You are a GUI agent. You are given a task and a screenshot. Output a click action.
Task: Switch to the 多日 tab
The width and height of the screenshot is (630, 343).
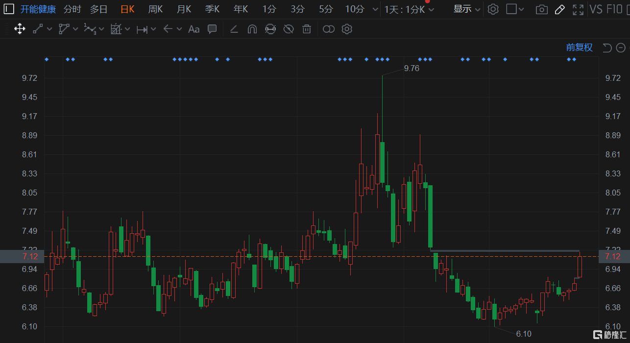[98, 9]
